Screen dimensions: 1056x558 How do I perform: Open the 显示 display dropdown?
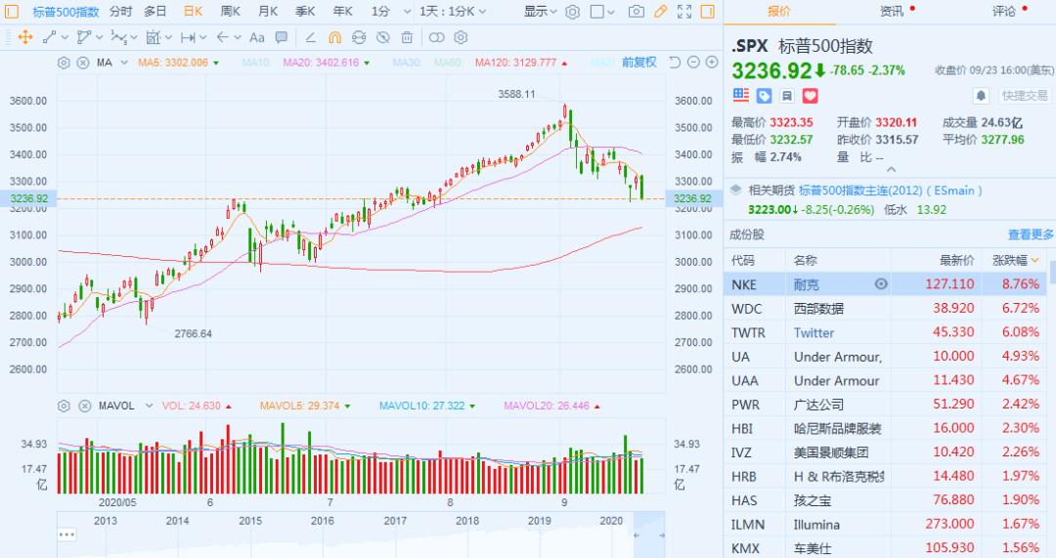pyautogui.click(x=540, y=12)
